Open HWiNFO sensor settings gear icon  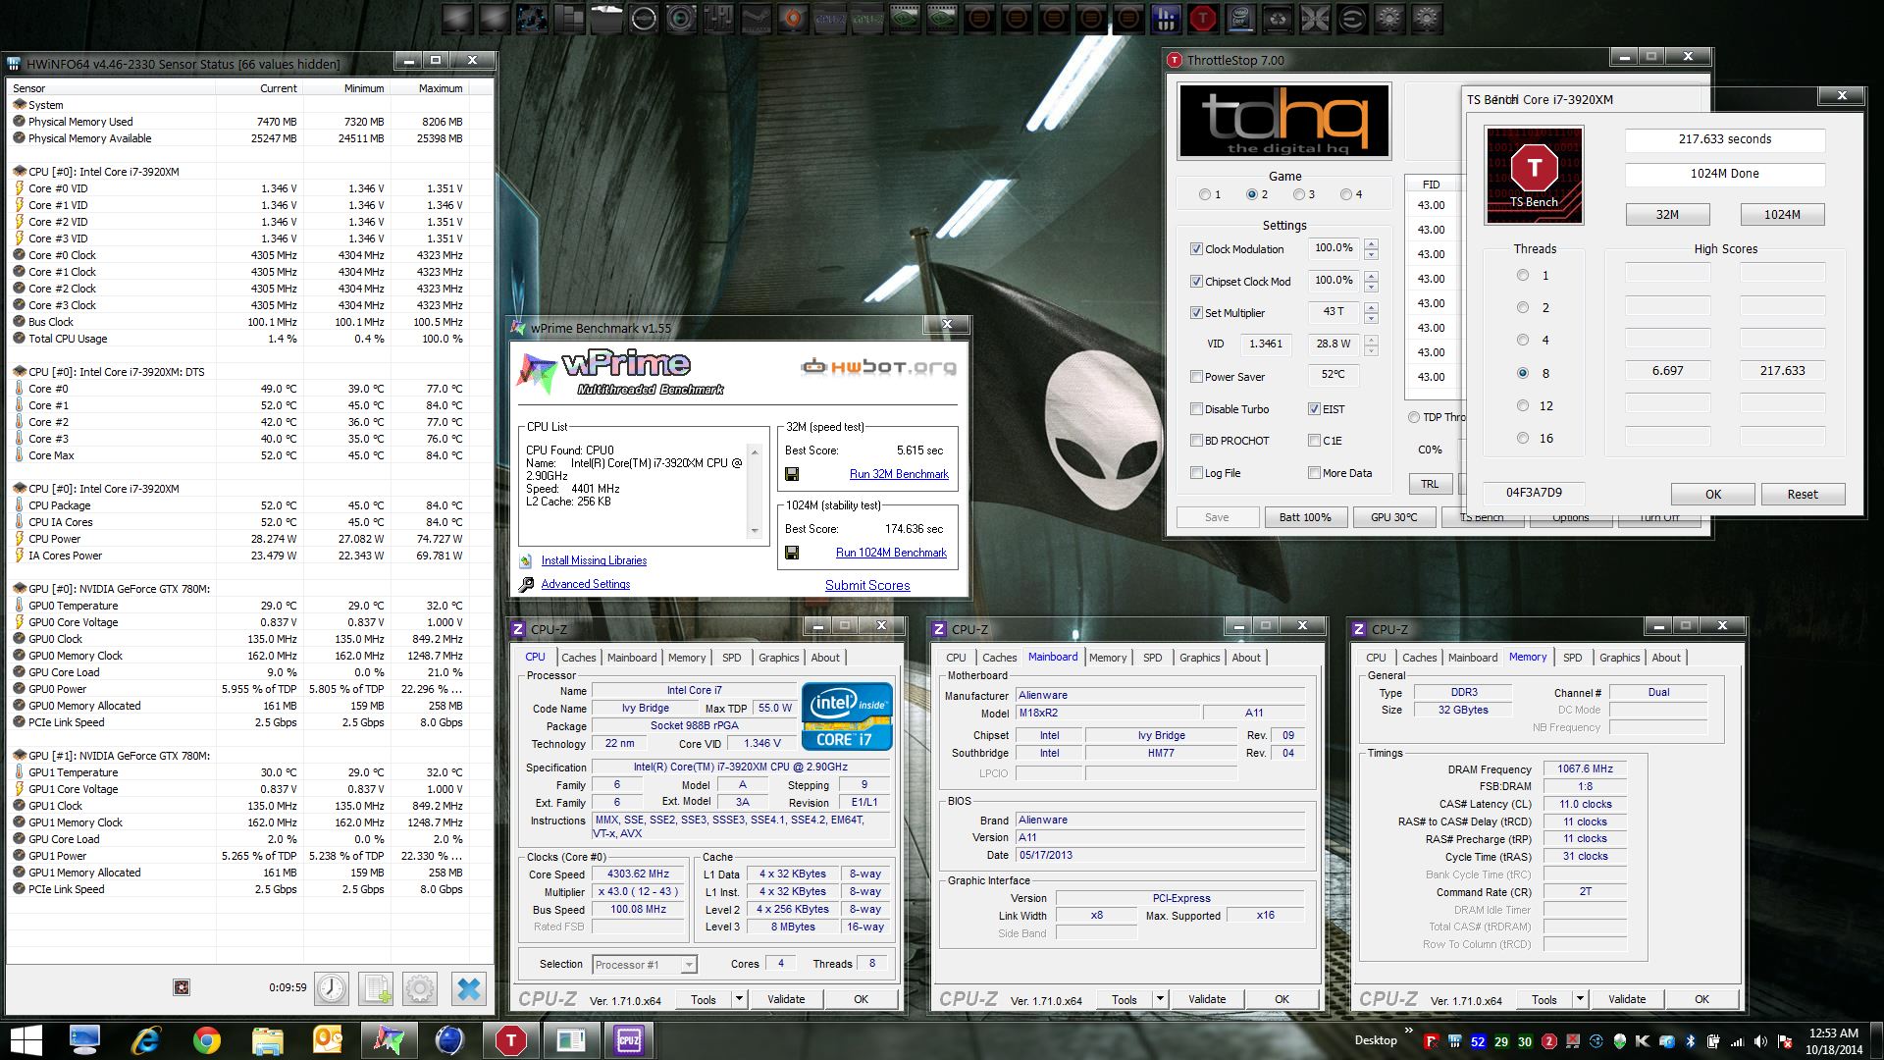(420, 988)
